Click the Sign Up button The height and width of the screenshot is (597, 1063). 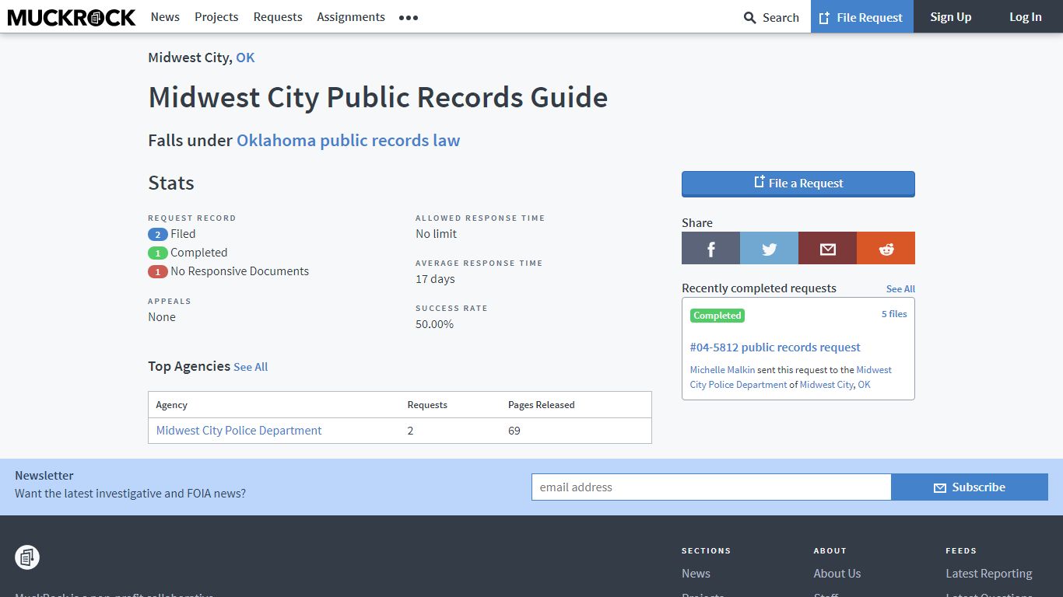click(951, 17)
